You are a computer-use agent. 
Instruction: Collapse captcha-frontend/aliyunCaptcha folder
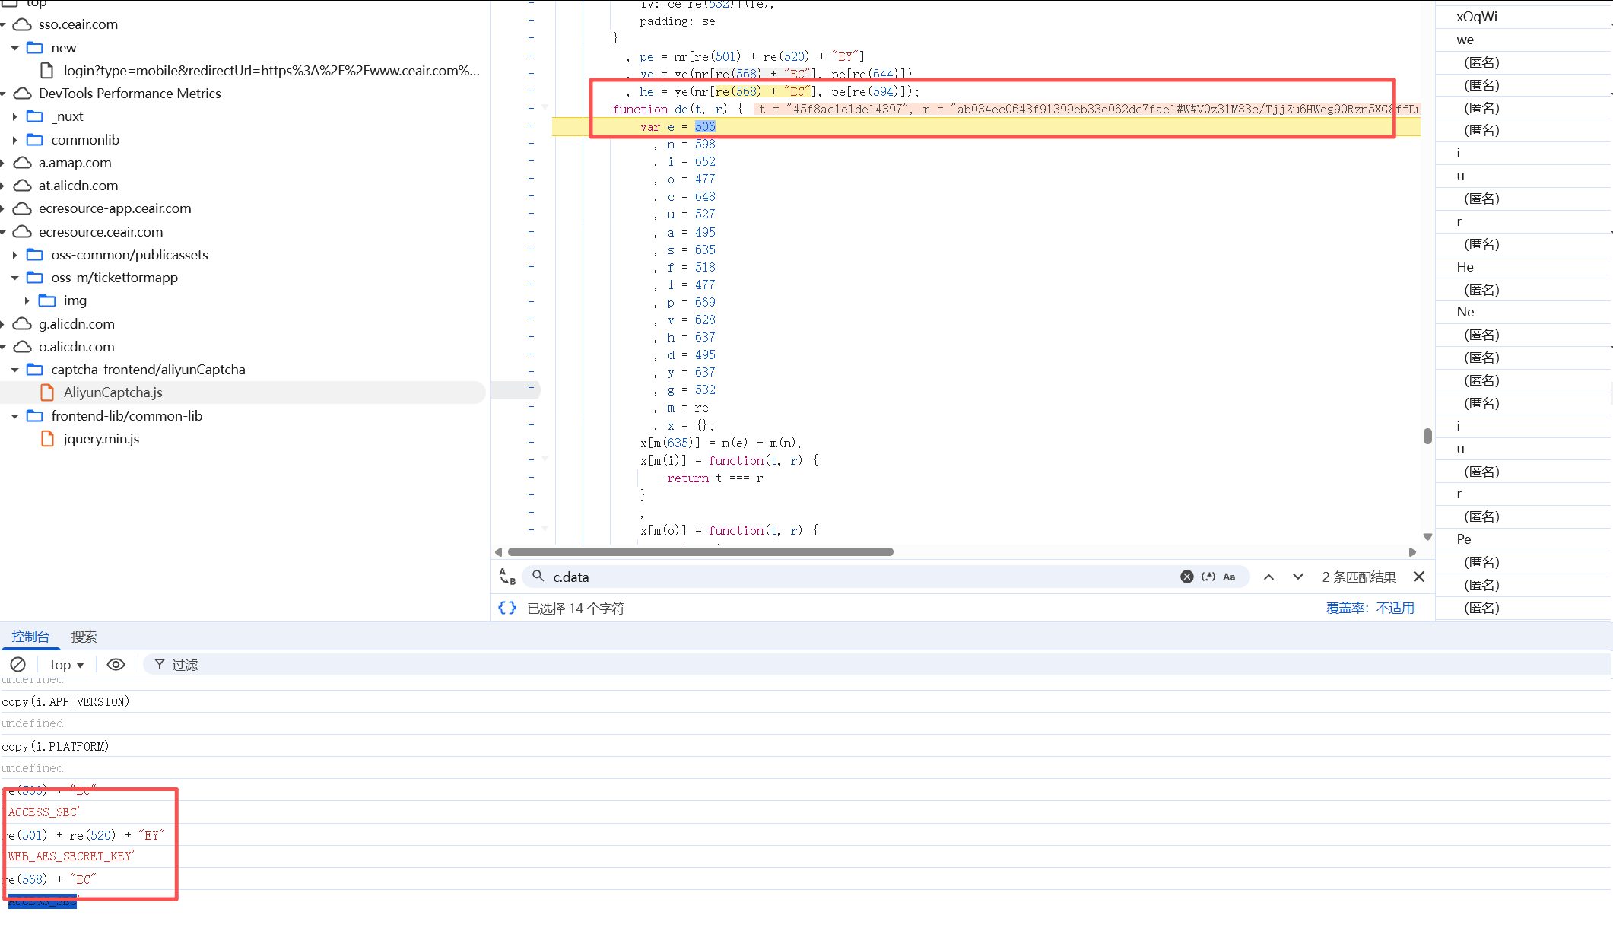(14, 369)
